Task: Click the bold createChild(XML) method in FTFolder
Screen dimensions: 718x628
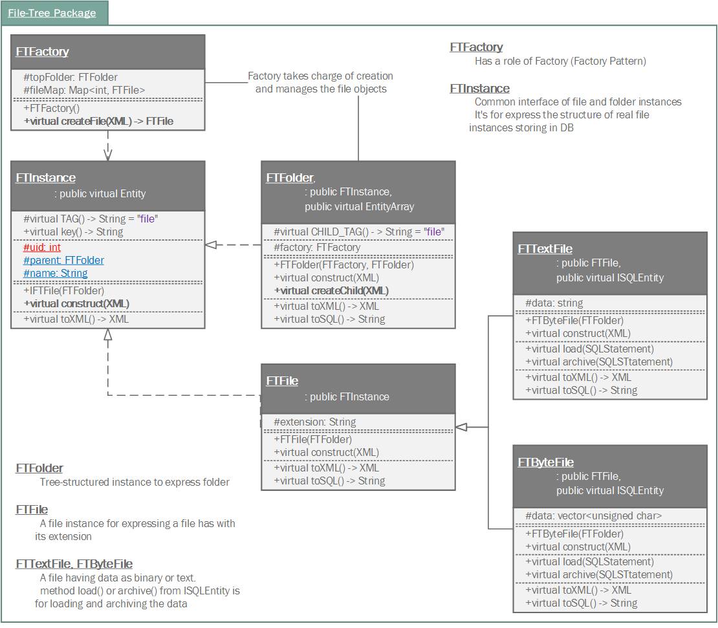Action: click(331, 290)
